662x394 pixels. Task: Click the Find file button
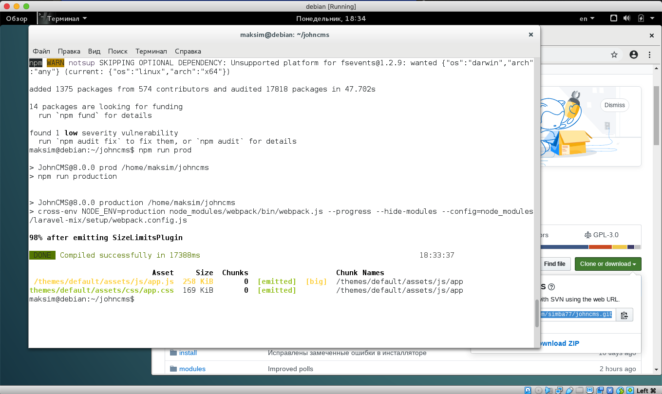tap(554, 264)
